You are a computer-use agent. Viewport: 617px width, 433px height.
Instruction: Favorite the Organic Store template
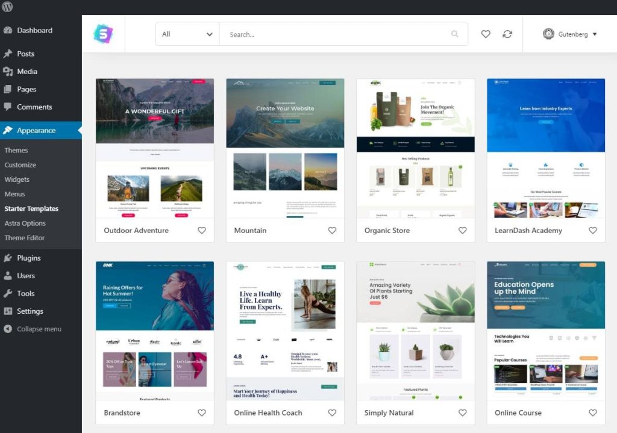click(x=463, y=230)
